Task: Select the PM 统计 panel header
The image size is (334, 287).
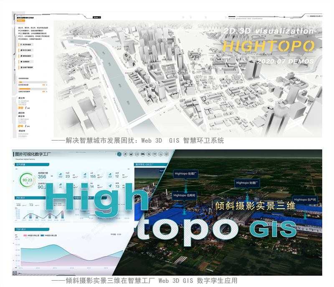Action: [30, 198]
